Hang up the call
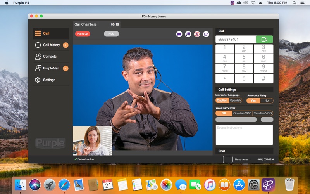This screenshot has width=310, height=194. [x=83, y=34]
